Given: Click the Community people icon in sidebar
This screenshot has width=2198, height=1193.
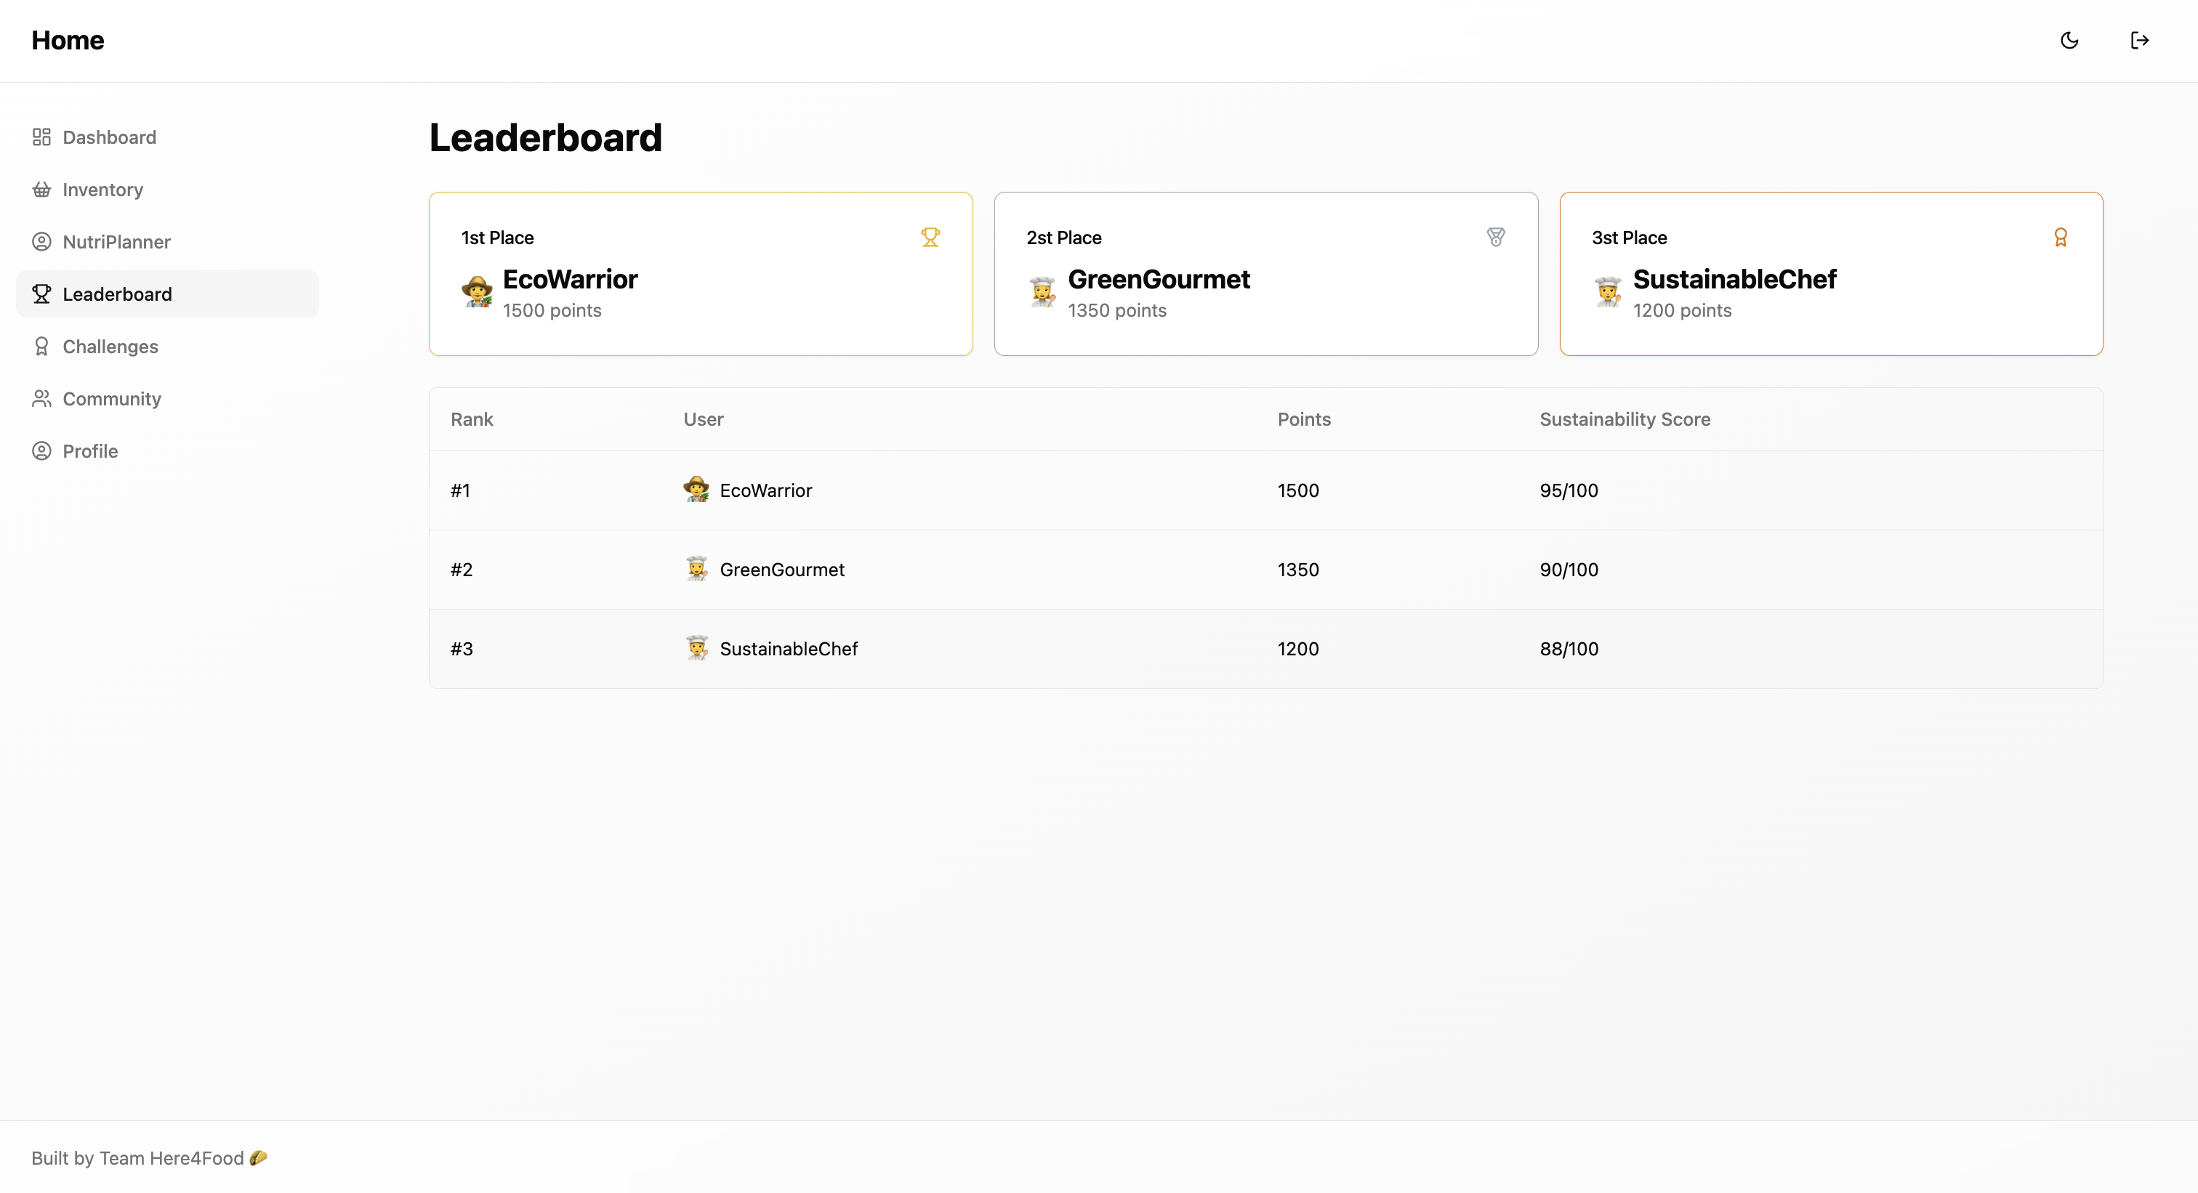Looking at the screenshot, I should point(41,398).
